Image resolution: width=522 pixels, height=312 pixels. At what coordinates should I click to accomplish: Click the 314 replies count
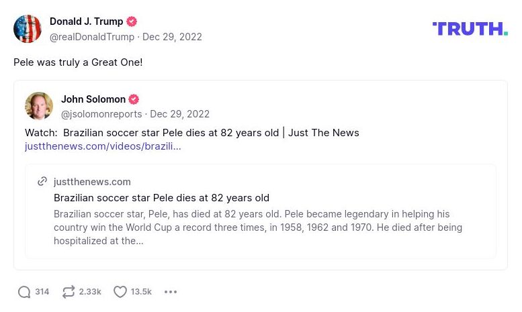[42, 292]
